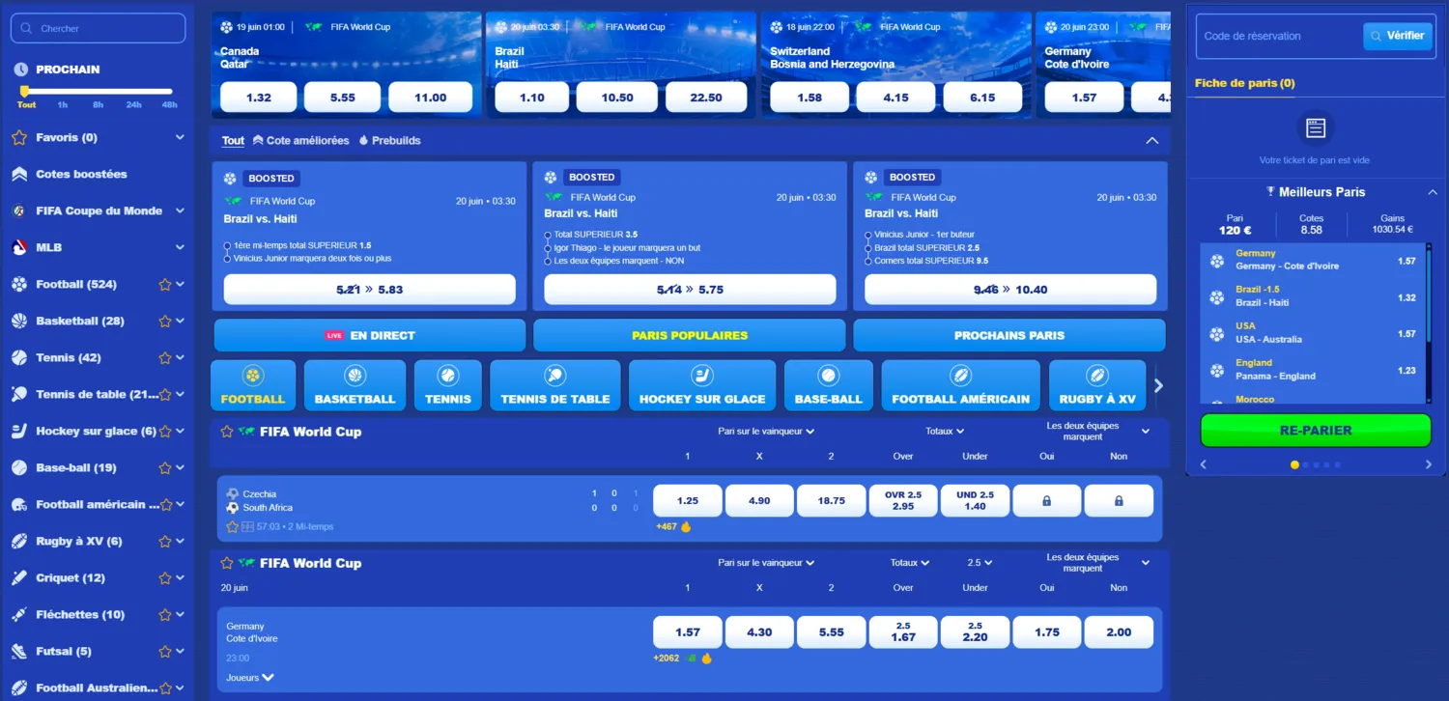1449x701 pixels.
Task: Click the Cotes boostées sidebar icon
Action: [x=19, y=175]
